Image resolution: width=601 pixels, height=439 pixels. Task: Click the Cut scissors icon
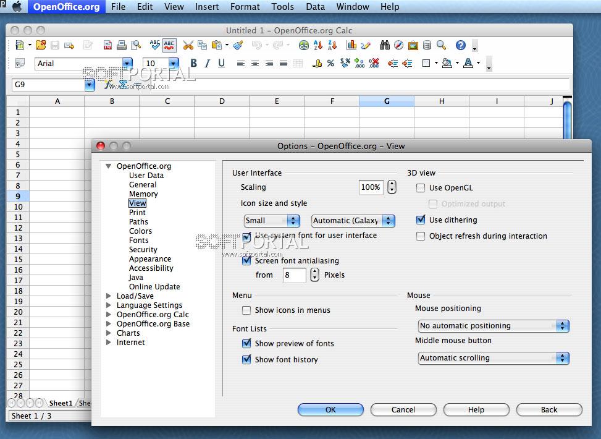188,45
